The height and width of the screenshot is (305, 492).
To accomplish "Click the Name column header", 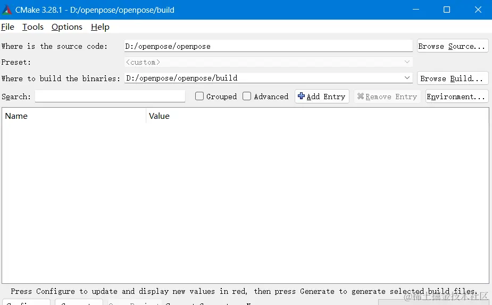I will [x=74, y=116].
